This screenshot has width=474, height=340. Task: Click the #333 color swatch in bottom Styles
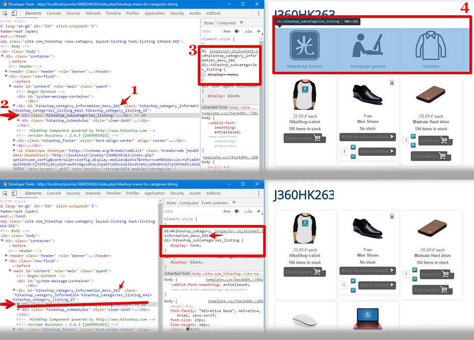[x=188, y=330]
